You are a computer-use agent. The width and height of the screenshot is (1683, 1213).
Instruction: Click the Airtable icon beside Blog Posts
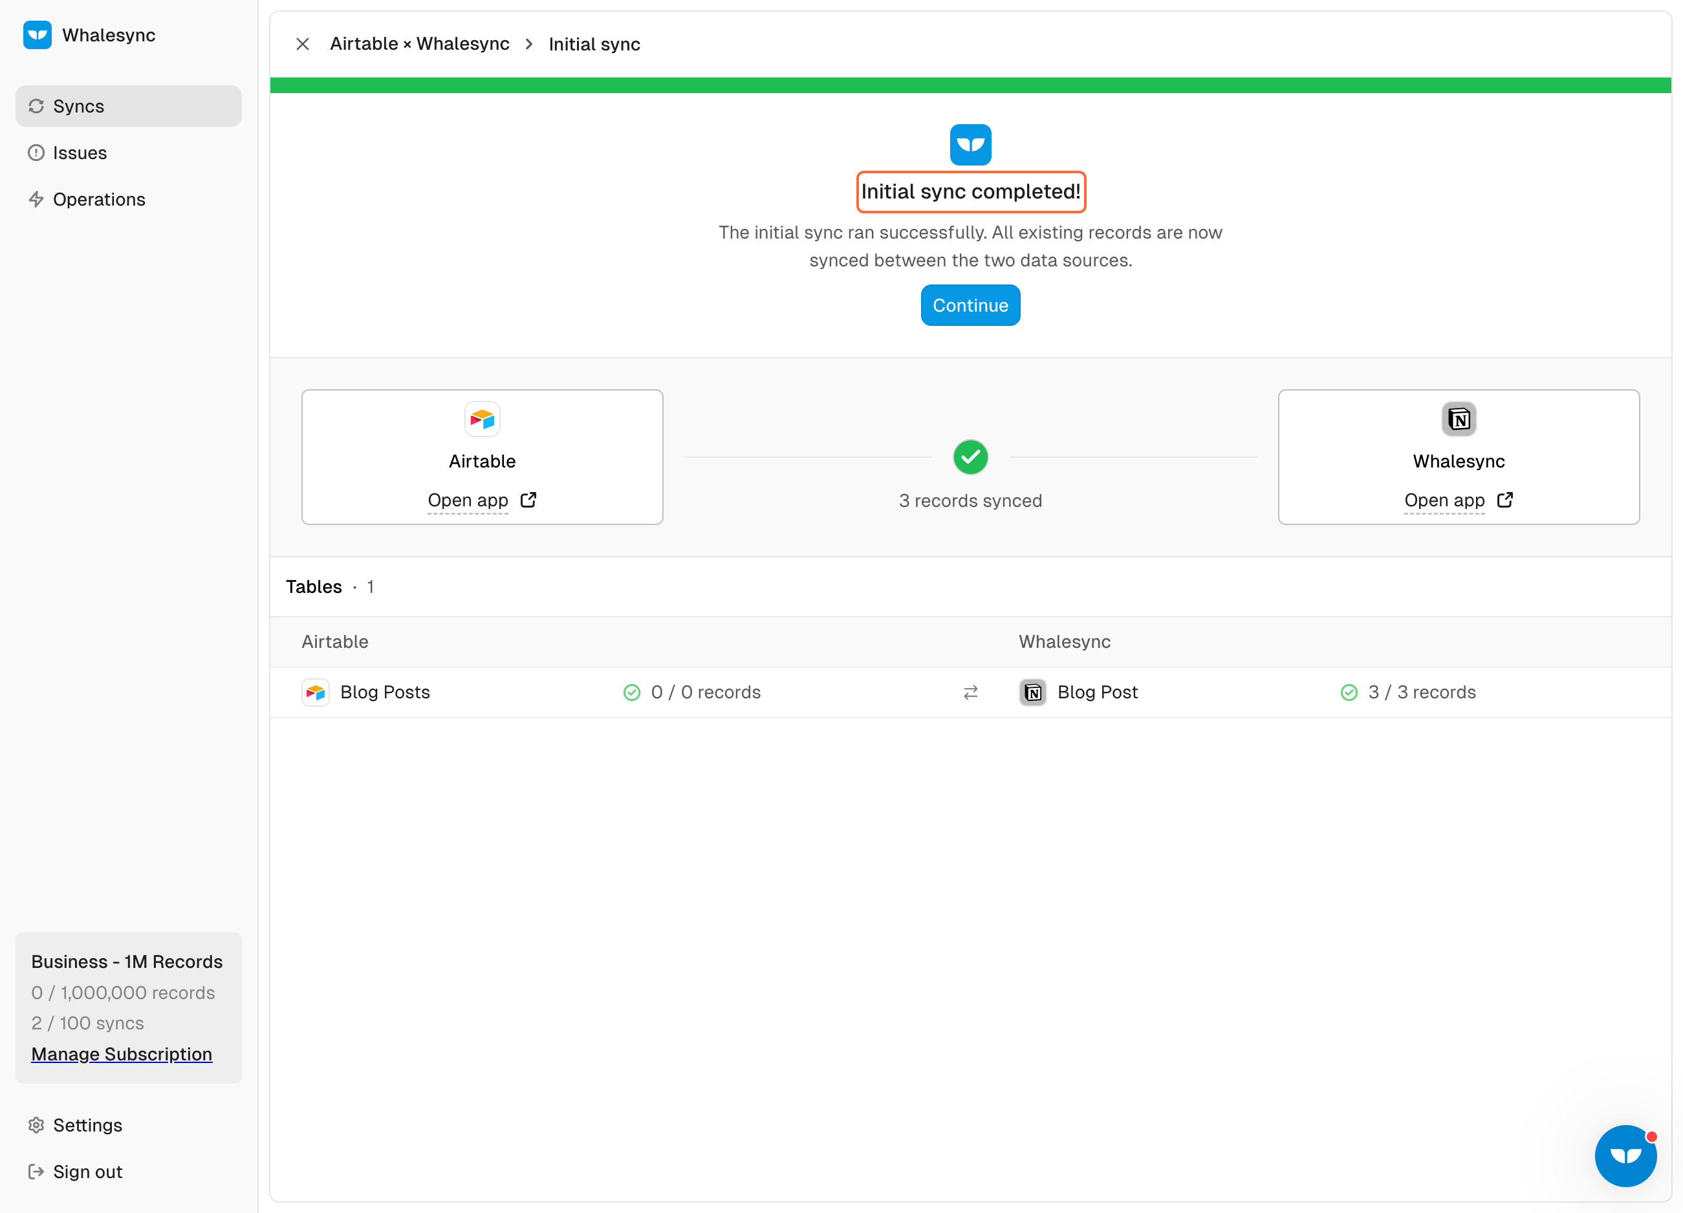click(316, 692)
